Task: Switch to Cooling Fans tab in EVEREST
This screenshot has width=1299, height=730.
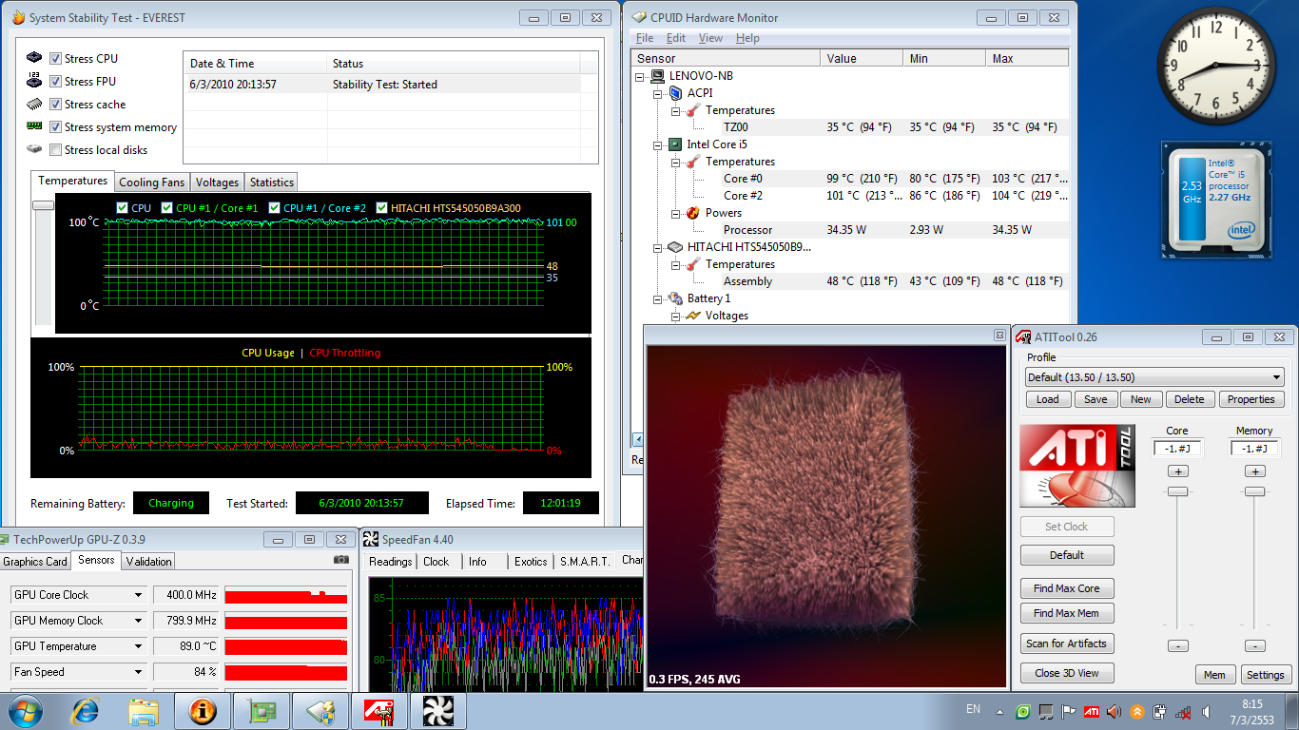Action: 152,182
